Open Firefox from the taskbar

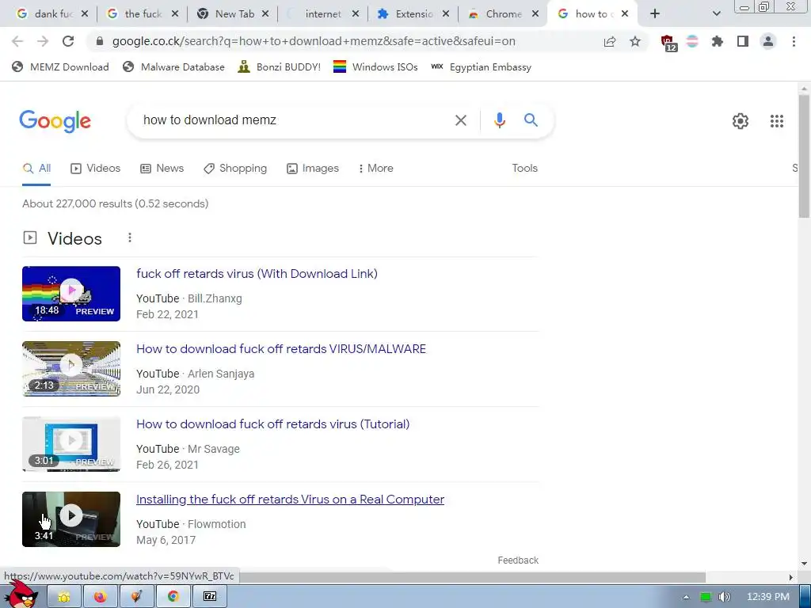pos(101,597)
